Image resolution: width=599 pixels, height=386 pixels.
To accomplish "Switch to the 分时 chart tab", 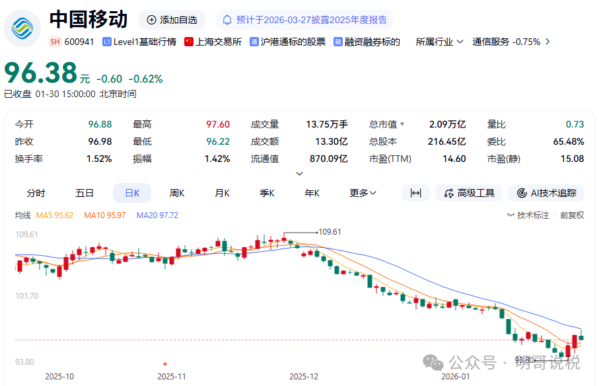I will point(36,193).
